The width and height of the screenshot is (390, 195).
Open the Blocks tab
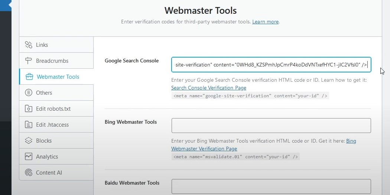click(56, 140)
